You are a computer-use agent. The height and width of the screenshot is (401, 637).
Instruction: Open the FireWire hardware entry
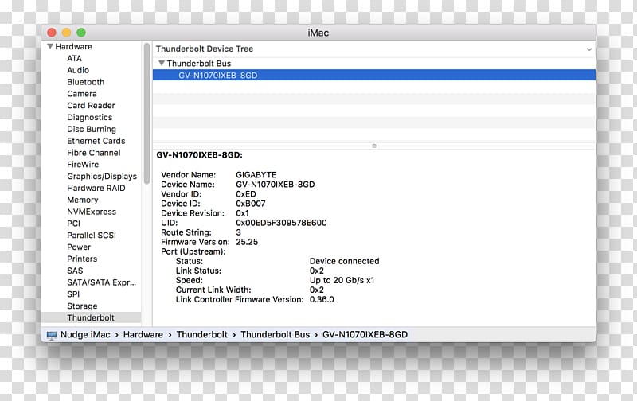pyautogui.click(x=83, y=165)
